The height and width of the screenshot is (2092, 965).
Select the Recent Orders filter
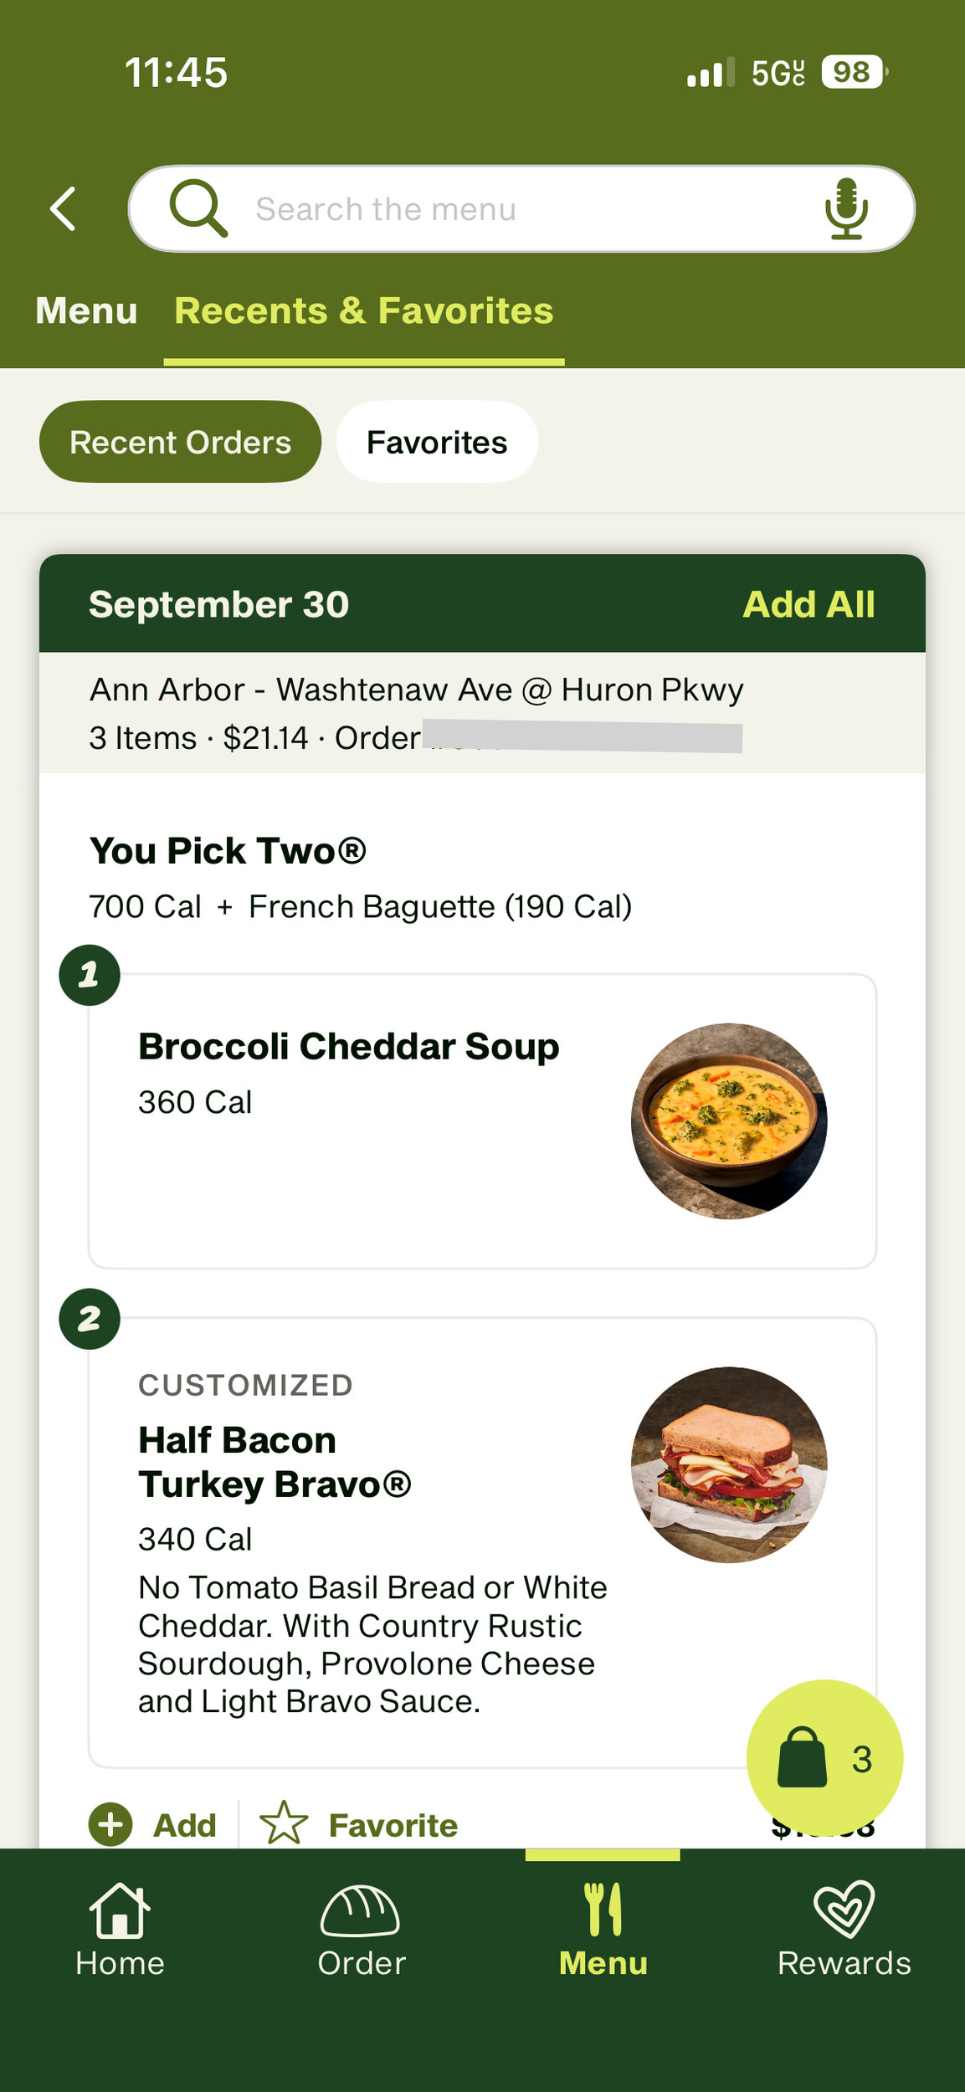pyautogui.click(x=180, y=442)
